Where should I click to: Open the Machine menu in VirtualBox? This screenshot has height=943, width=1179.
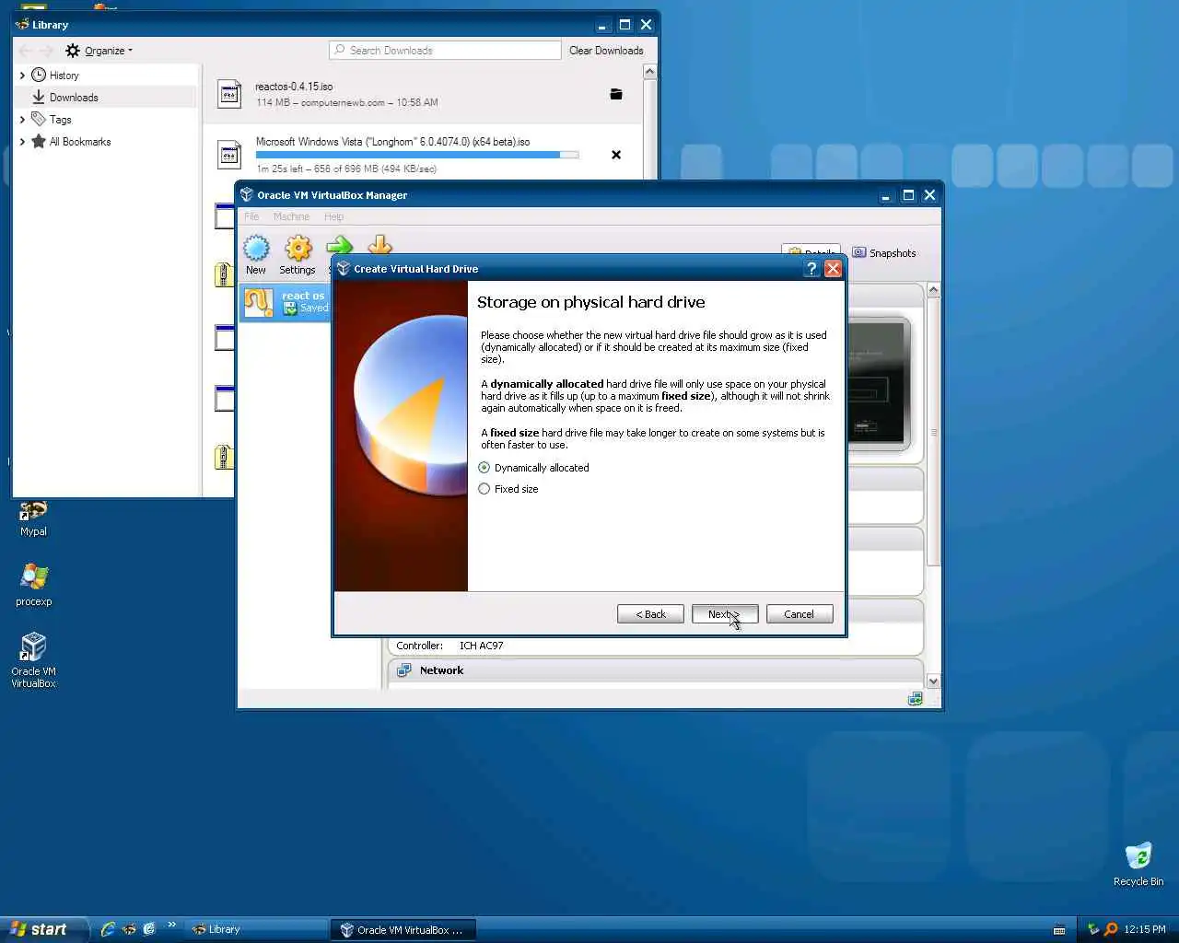click(x=291, y=216)
